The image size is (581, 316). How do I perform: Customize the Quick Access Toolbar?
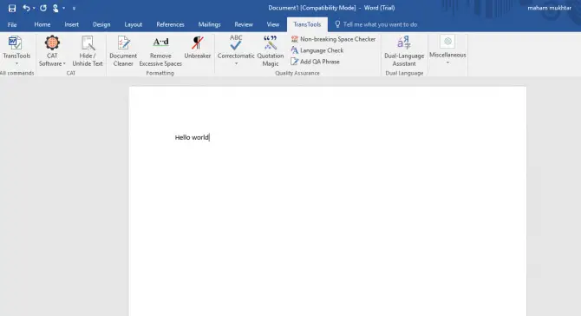[74, 8]
